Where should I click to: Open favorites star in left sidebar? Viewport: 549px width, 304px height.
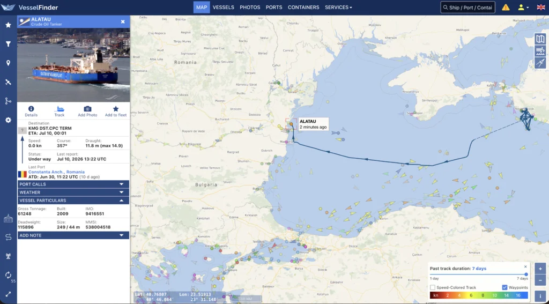pyautogui.click(x=9, y=25)
